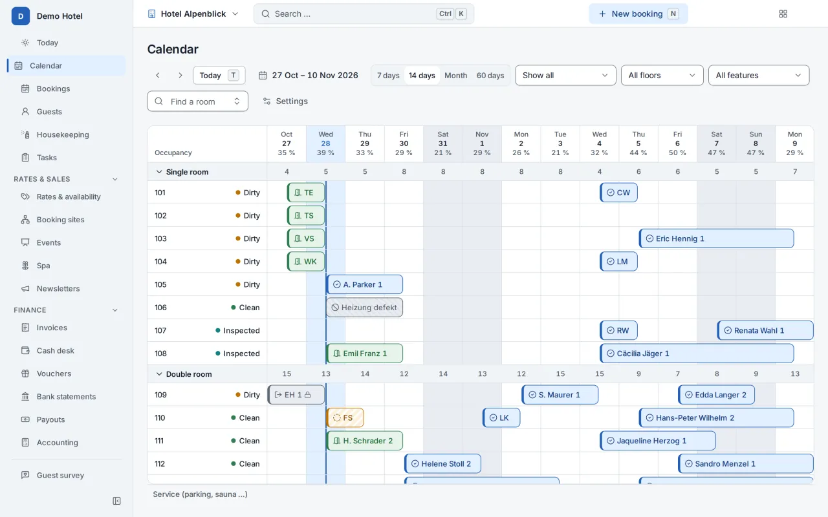Click the Booking sites network icon
This screenshot has height=517, width=828.
(25, 220)
